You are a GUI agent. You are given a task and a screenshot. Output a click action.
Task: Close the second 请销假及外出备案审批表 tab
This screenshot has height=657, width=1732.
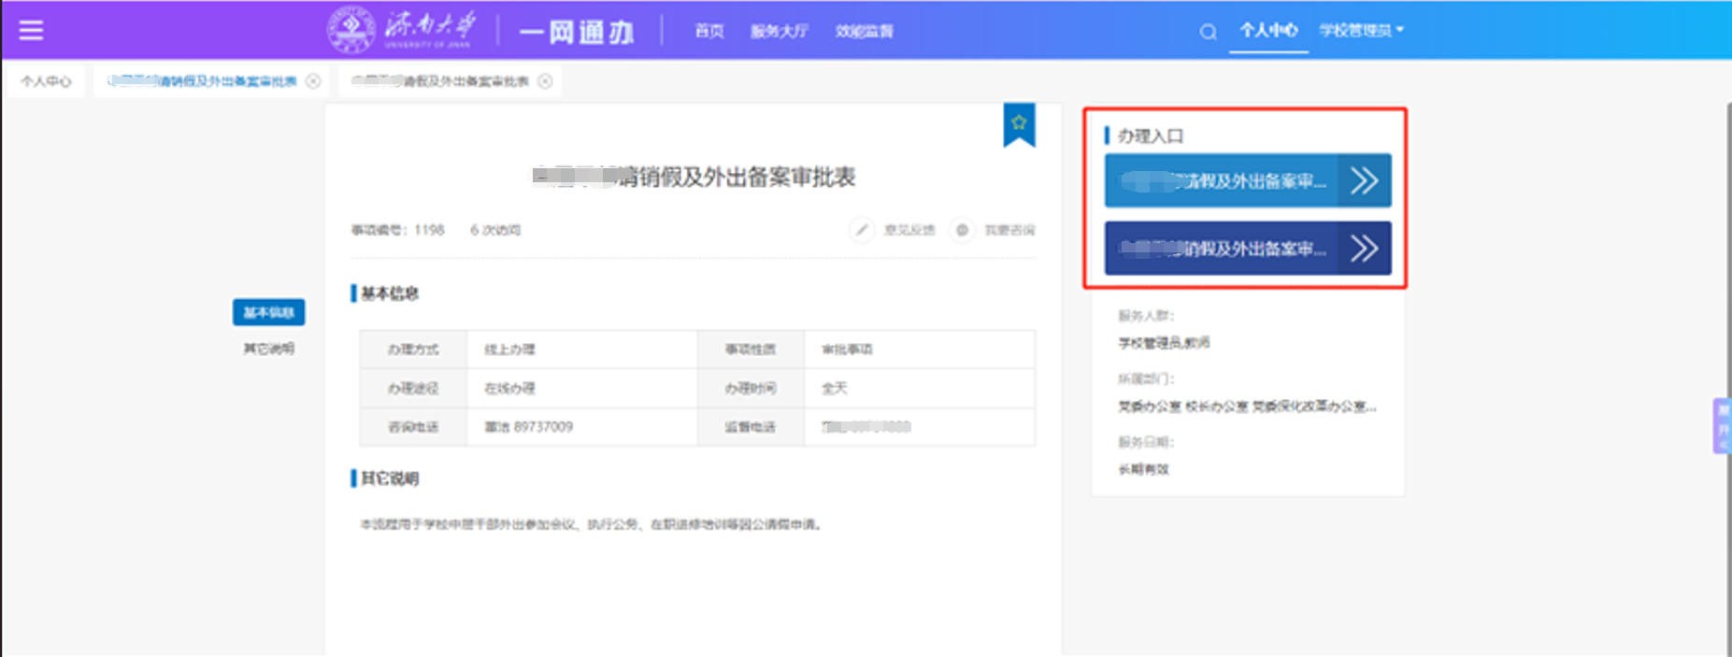pyautogui.click(x=545, y=81)
